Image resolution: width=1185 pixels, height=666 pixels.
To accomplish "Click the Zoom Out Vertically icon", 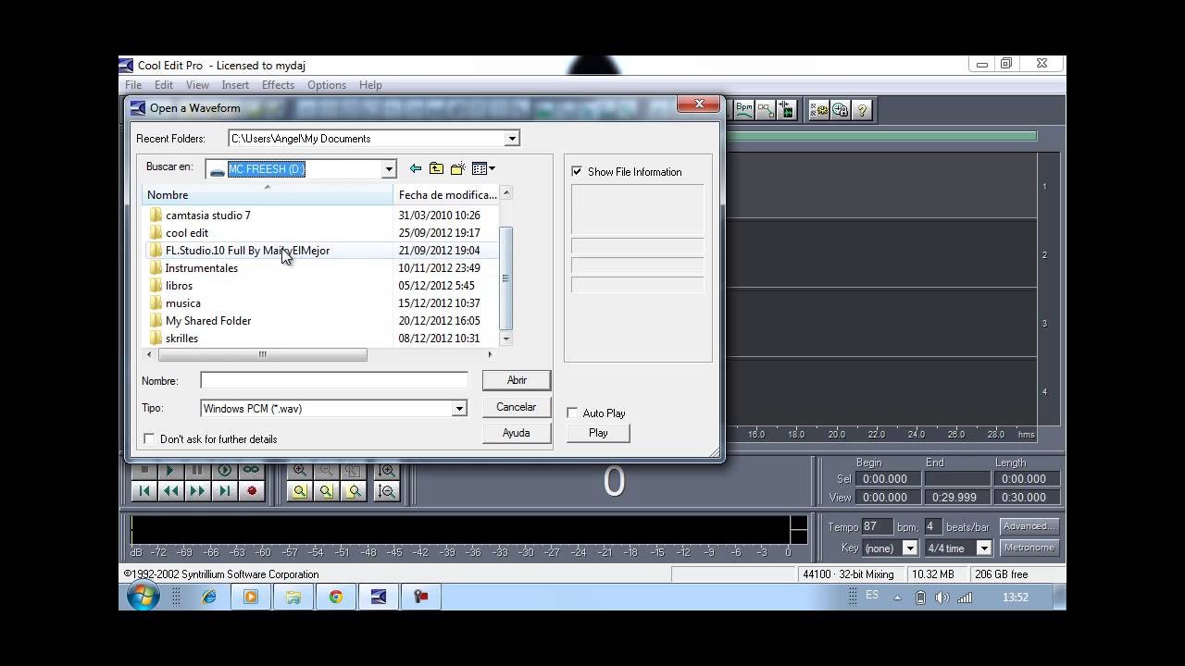I will click(387, 491).
